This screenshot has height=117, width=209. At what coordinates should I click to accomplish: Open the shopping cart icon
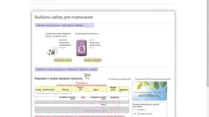pyautogui.click(x=87, y=76)
